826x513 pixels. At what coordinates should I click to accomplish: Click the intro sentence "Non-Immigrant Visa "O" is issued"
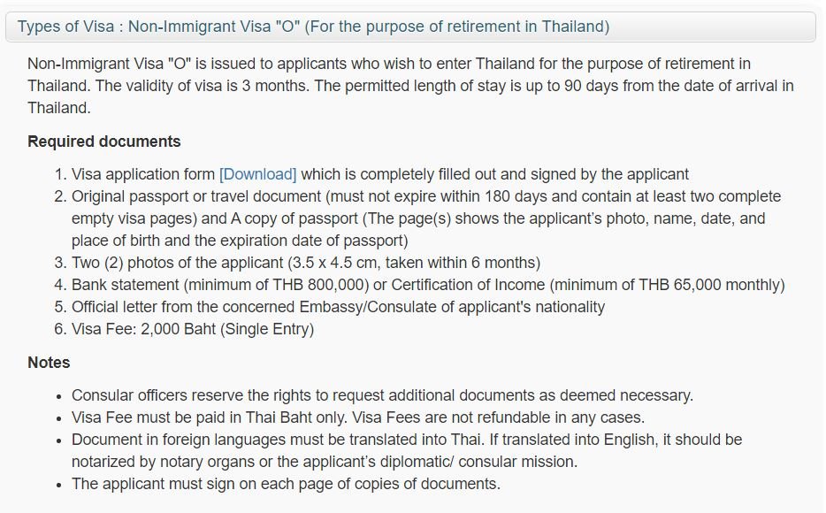click(x=389, y=64)
